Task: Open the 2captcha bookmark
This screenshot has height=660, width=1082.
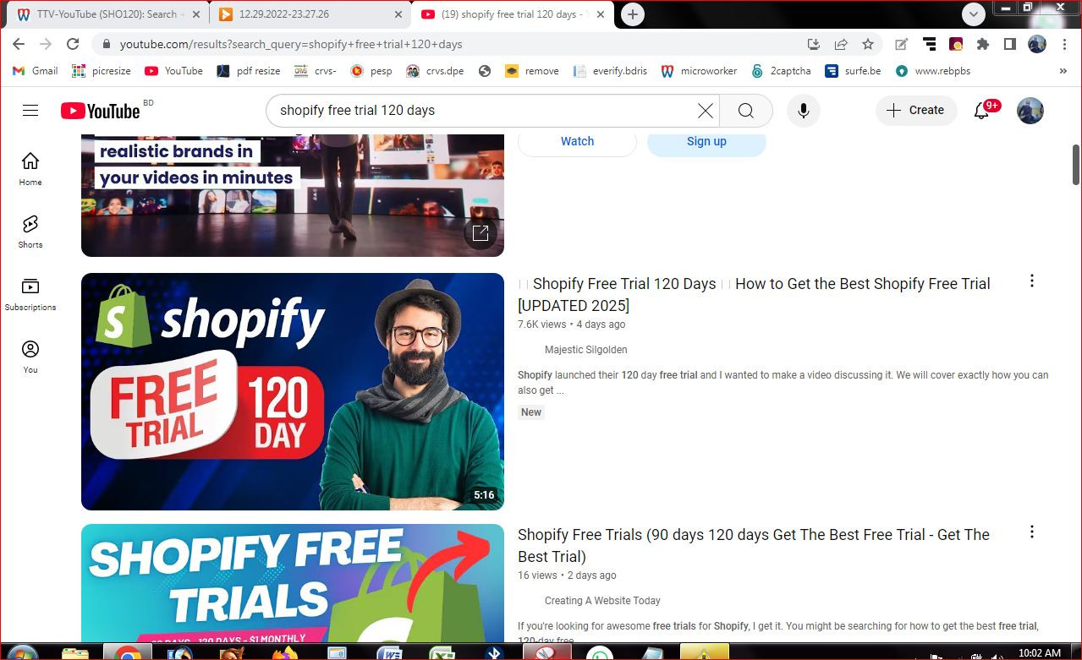Action: tap(781, 71)
